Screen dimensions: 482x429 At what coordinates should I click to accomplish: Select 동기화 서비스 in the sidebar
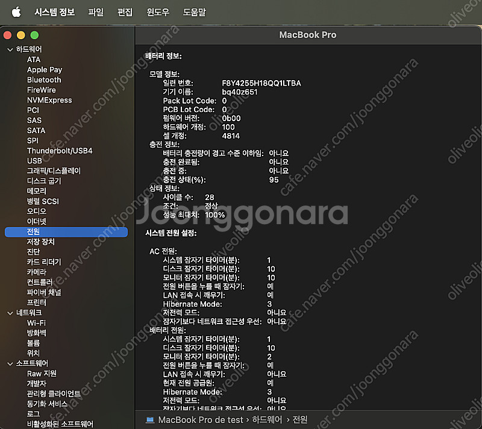click(x=47, y=404)
